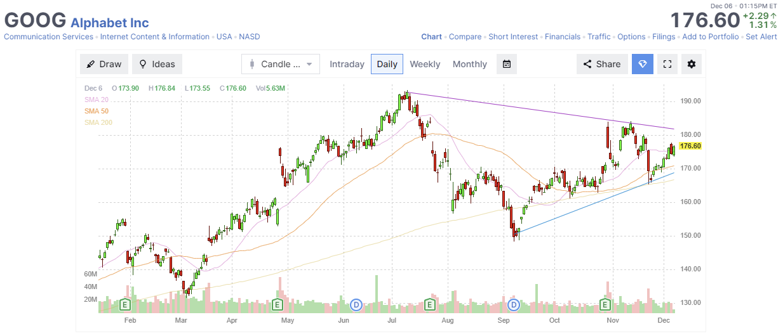Viewport: 783px width, 336px height.
Task: Open the NASD exchange link
Action: (249, 37)
